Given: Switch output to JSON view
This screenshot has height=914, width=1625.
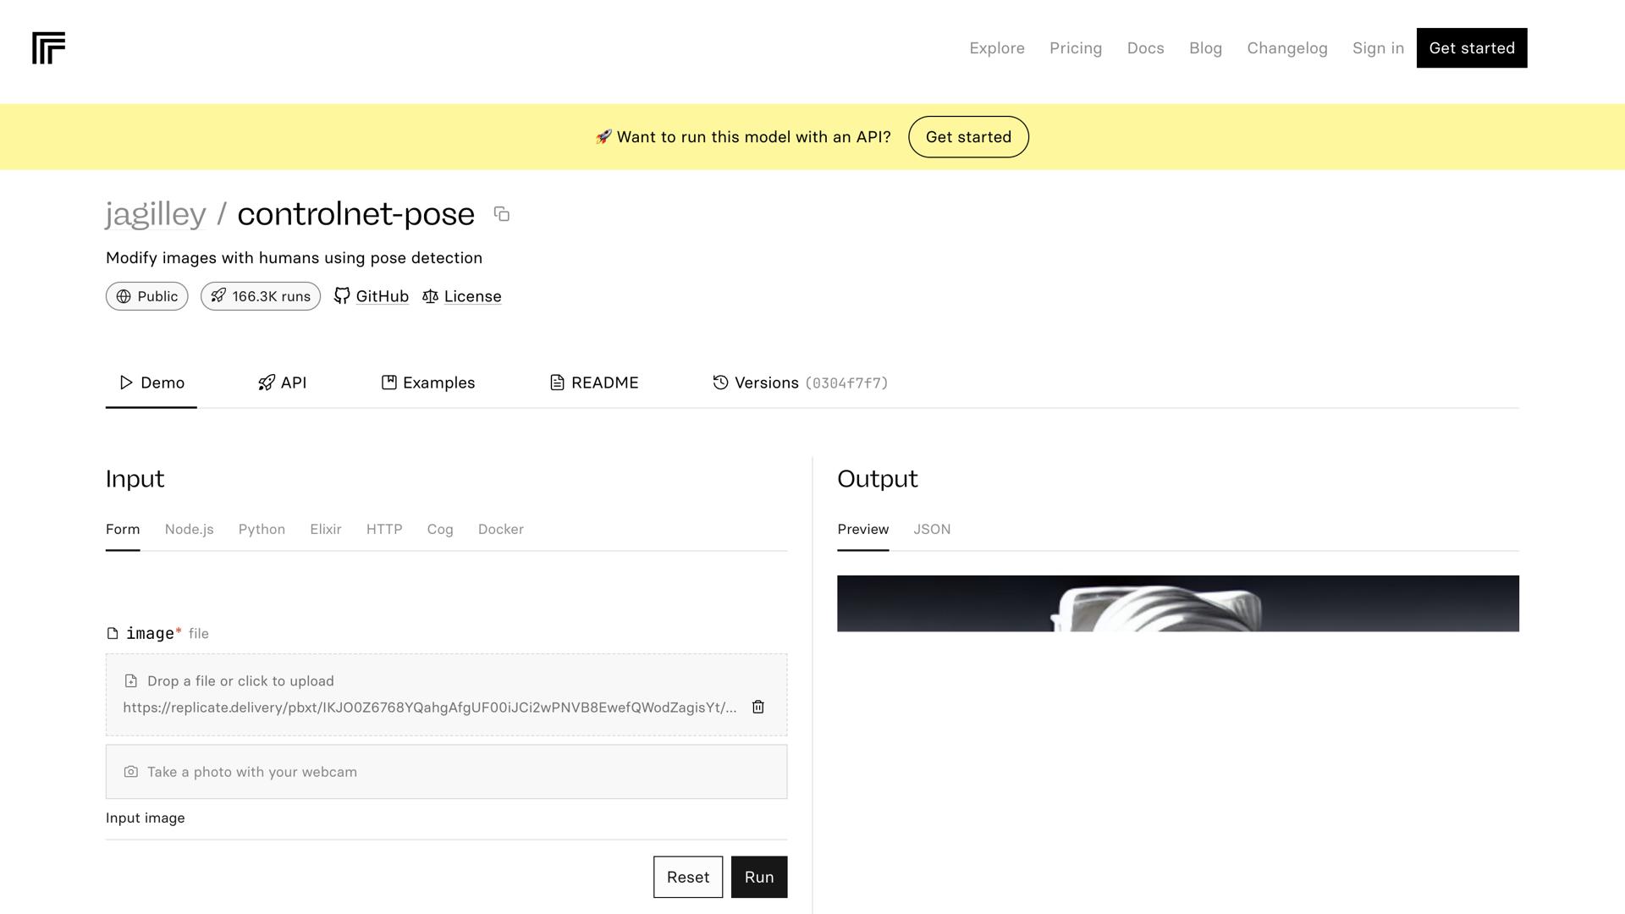Looking at the screenshot, I should point(932,529).
